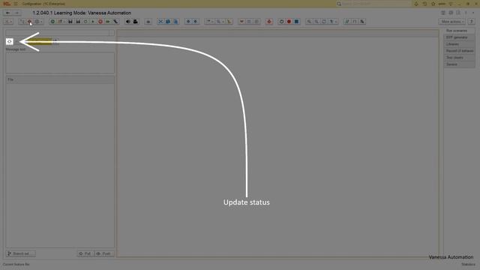Open the EPF generator tab

459,37
